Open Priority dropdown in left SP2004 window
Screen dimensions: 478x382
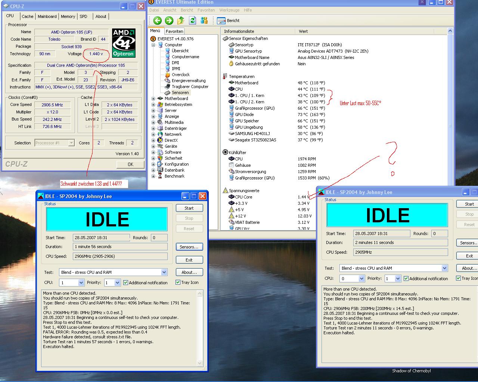pos(117,283)
